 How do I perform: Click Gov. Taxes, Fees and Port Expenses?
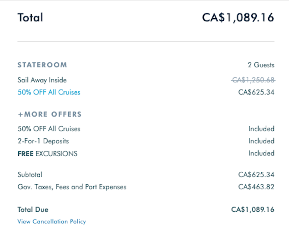[x=72, y=187]
